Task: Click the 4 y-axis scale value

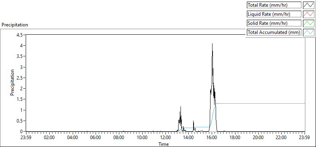Action: [22, 46]
